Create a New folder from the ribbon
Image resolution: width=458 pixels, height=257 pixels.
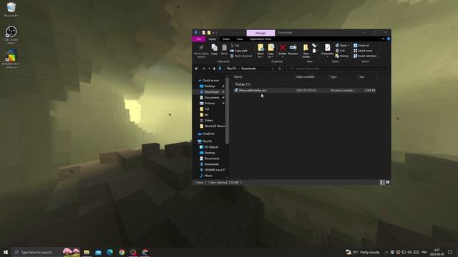[x=306, y=51]
